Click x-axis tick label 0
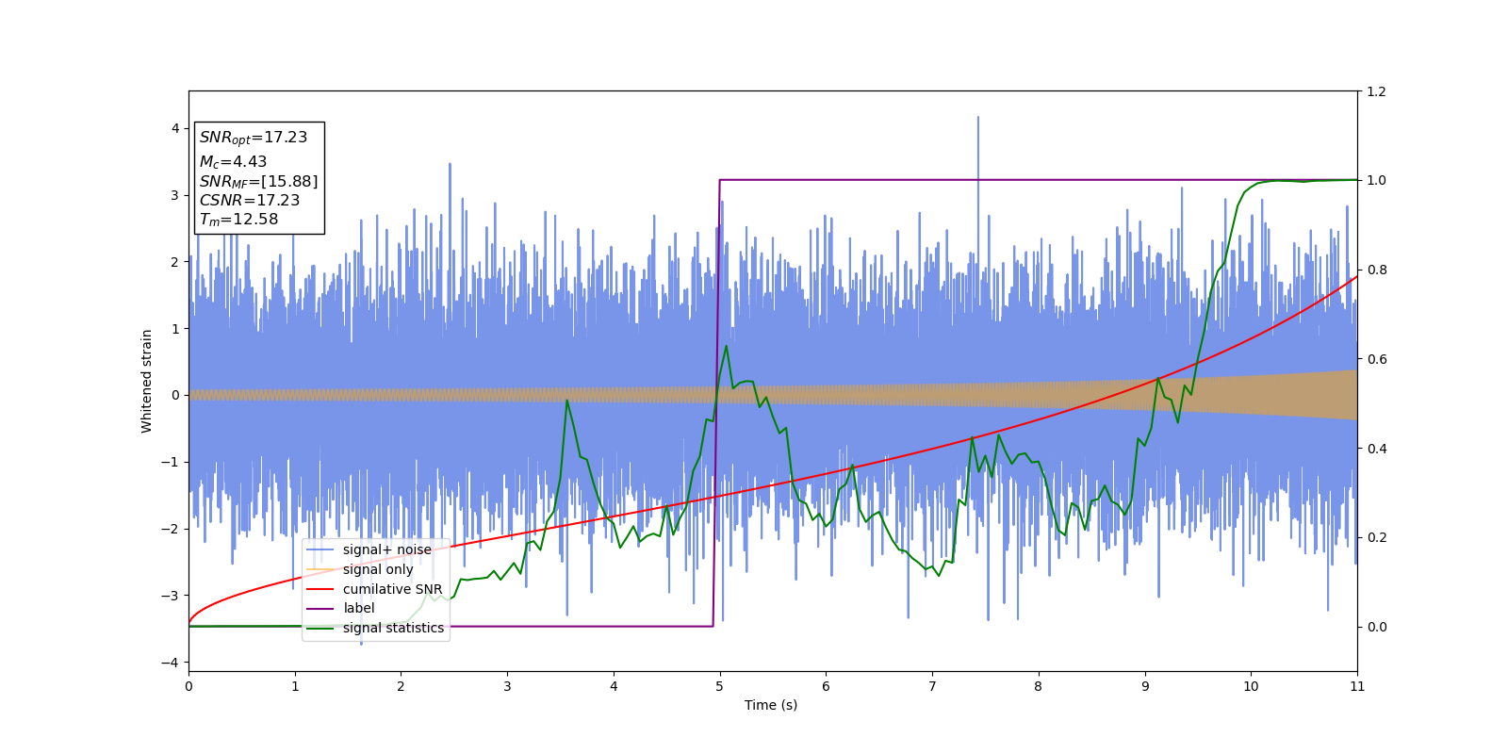1508x754 pixels. tap(188, 686)
